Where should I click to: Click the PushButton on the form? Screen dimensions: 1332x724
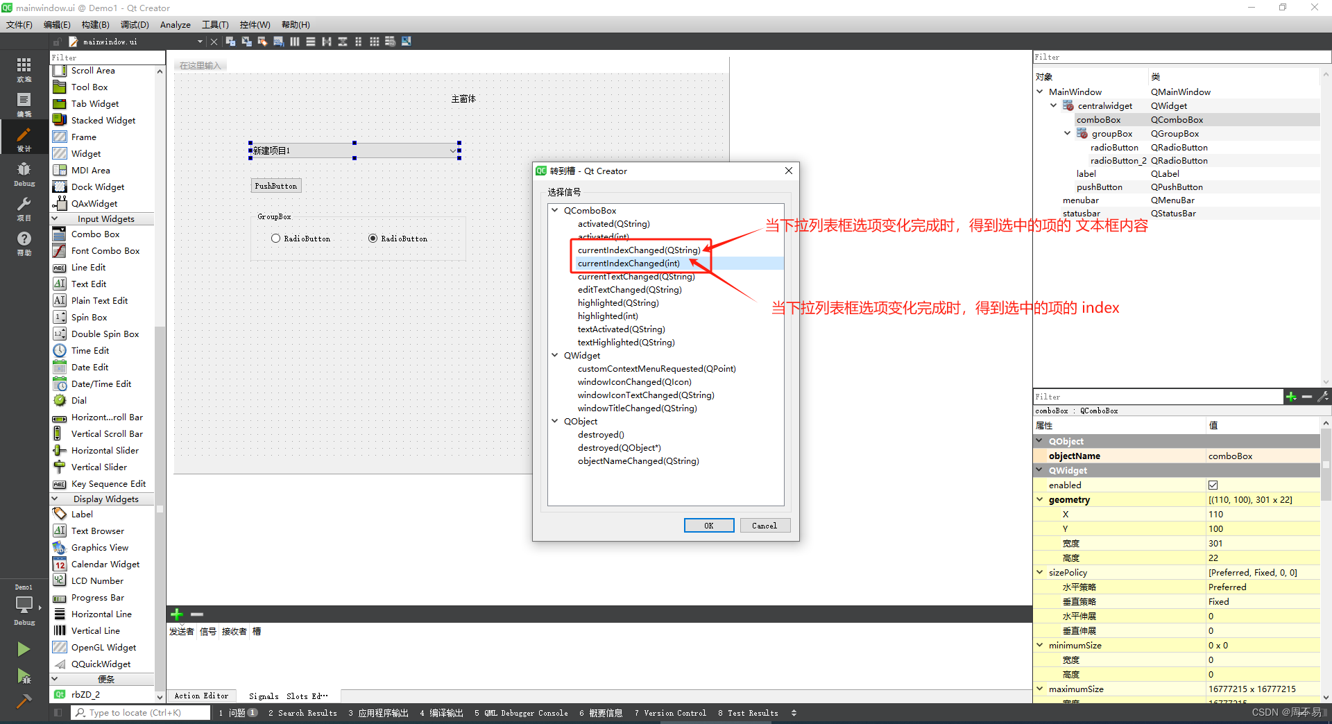pyautogui.click(x=276, y=186)
